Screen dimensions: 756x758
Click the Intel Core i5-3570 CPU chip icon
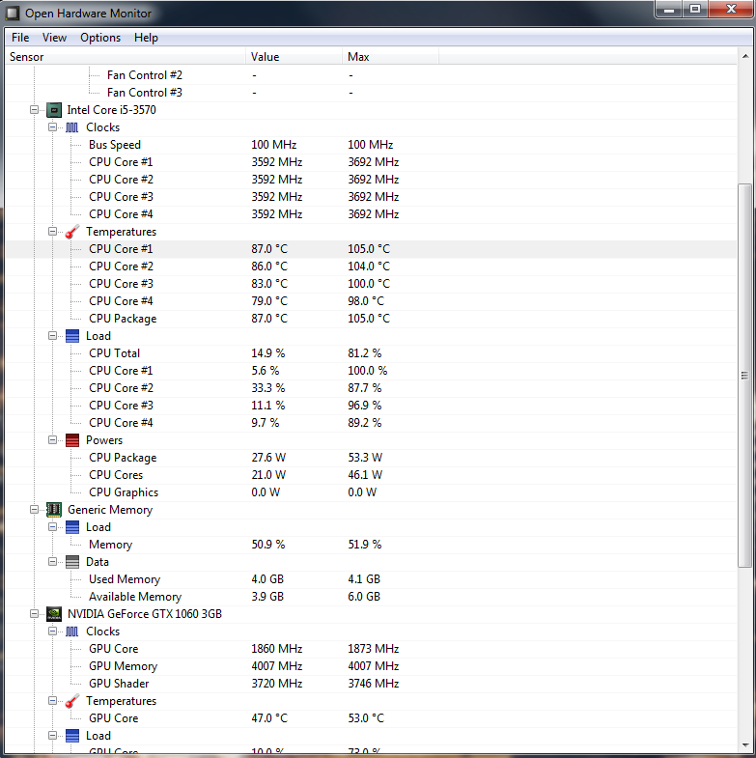coord(54,110)
